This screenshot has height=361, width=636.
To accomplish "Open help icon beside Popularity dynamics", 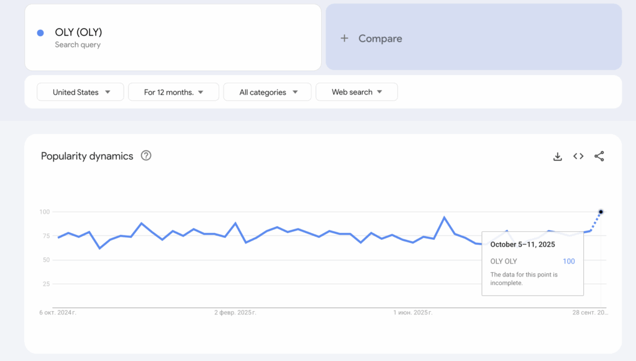I will 146,156.
